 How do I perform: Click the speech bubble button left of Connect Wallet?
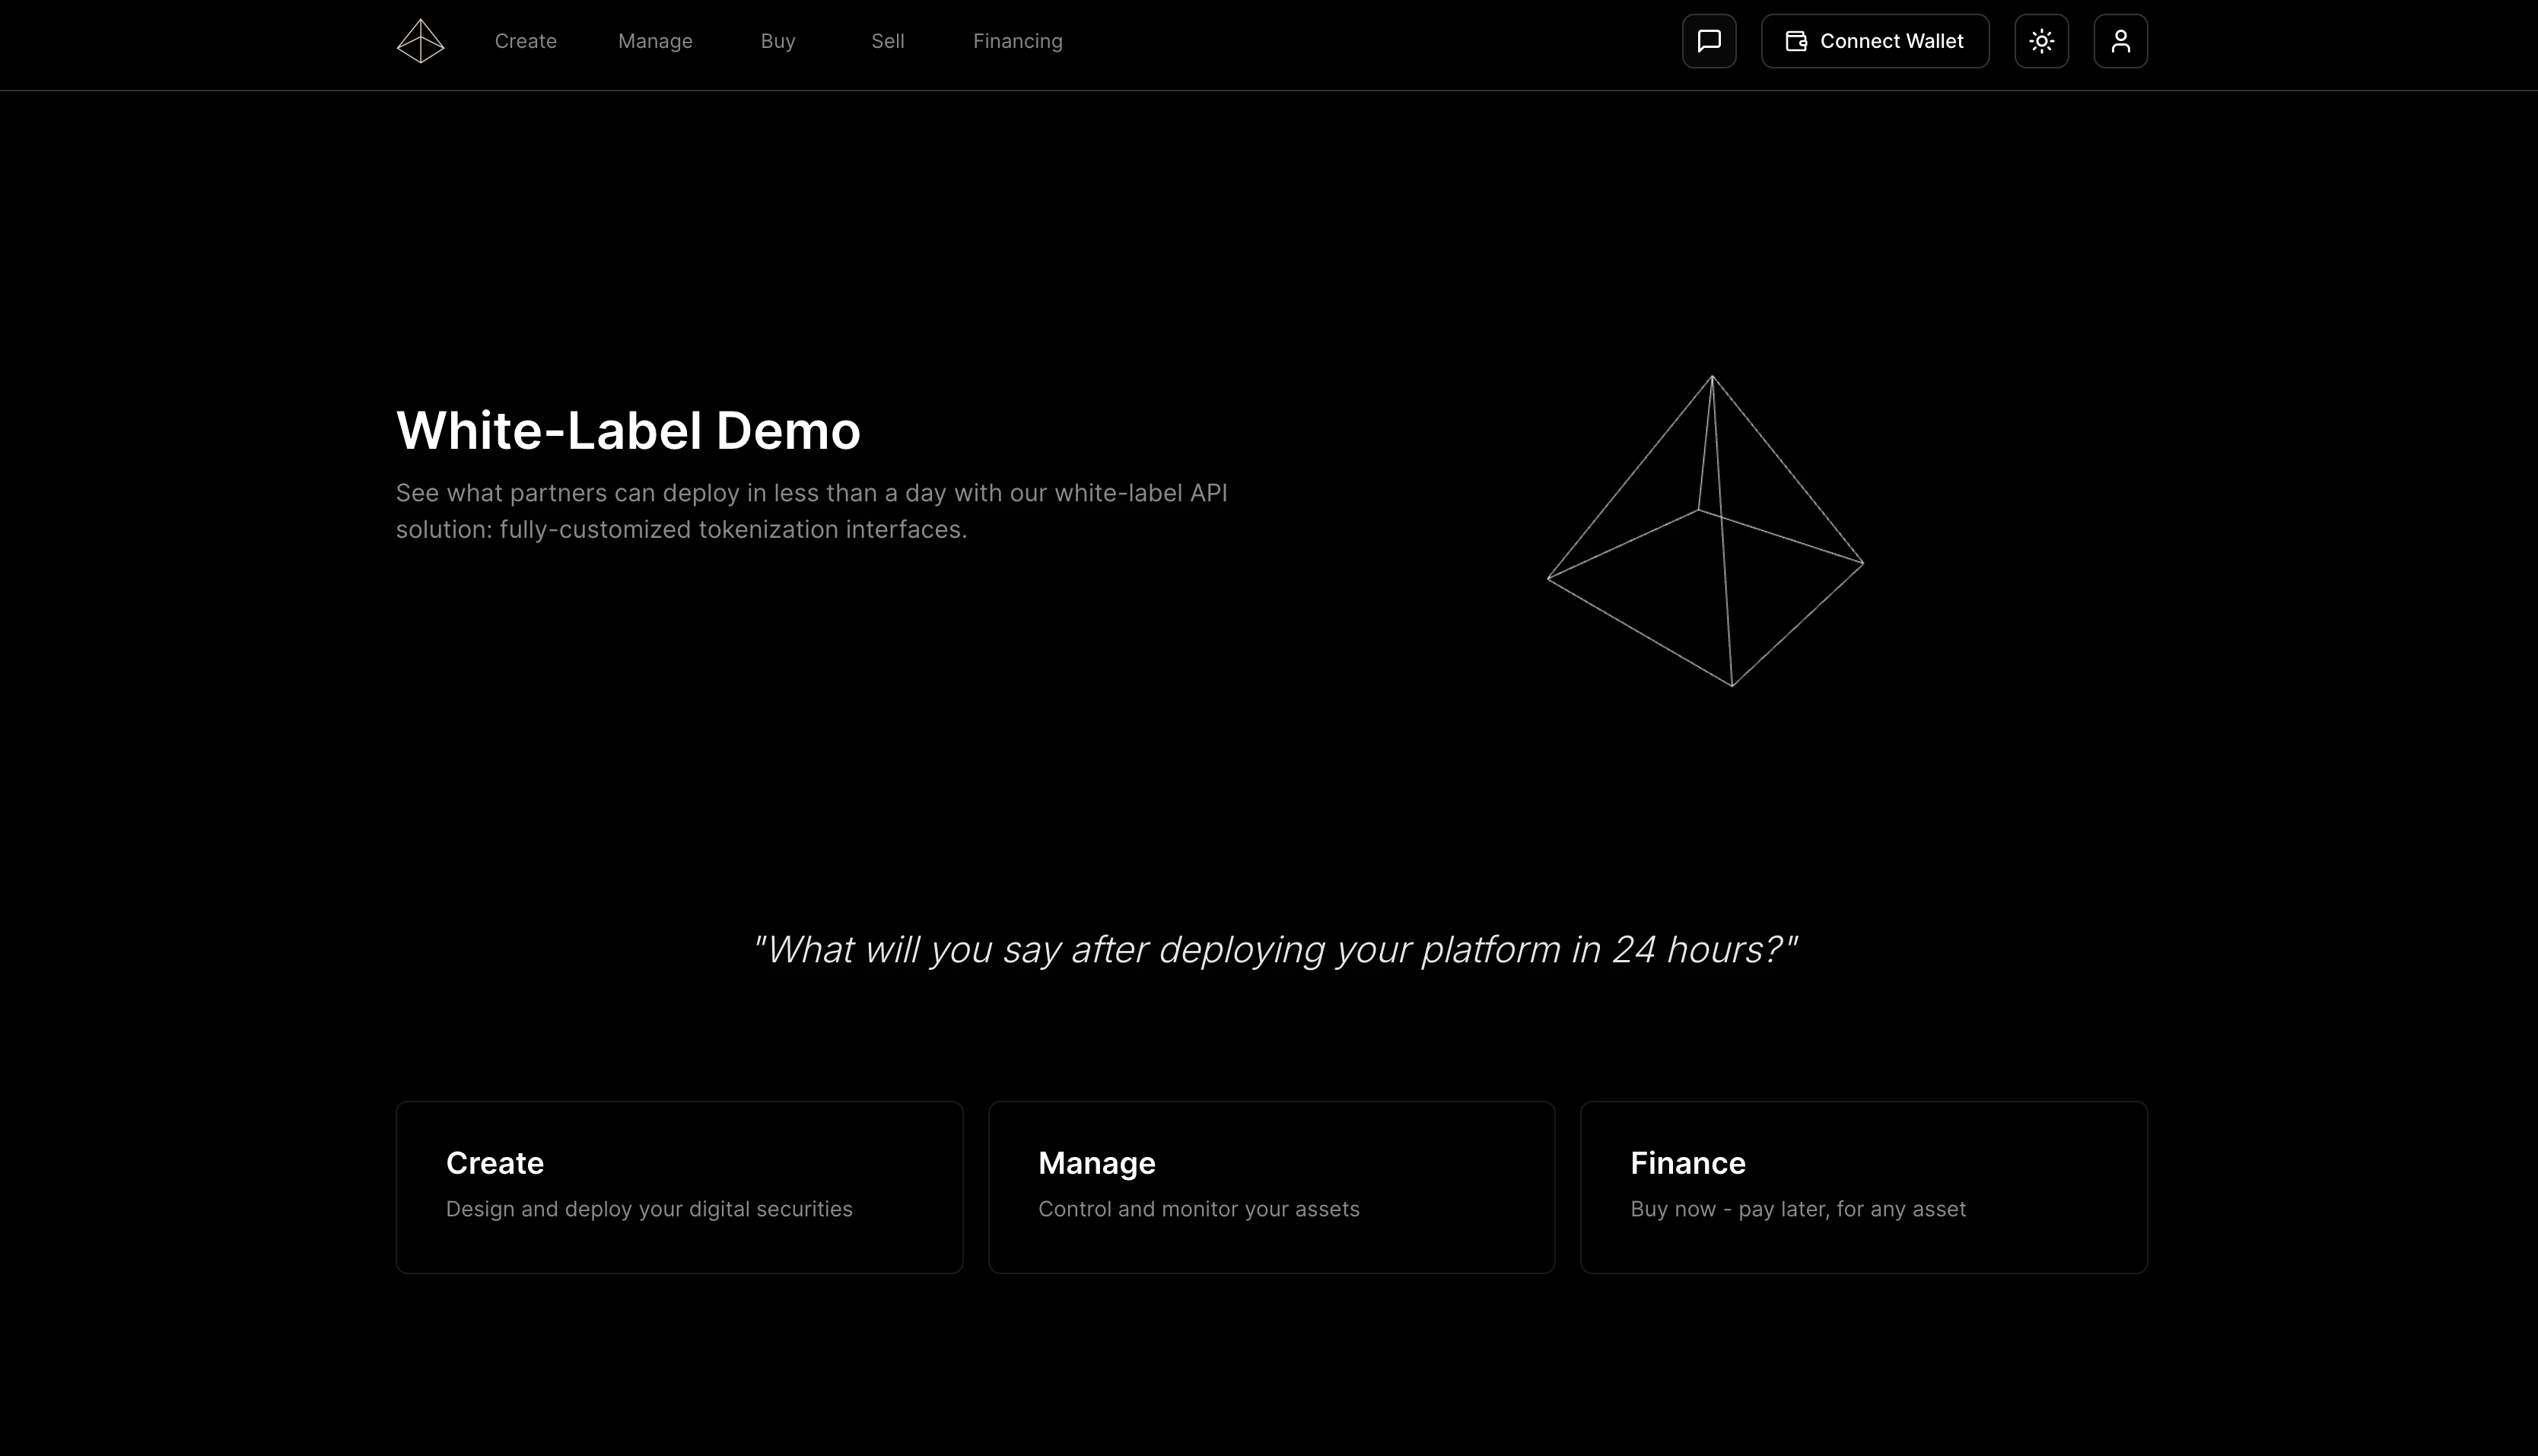[x=1709, y=41]
